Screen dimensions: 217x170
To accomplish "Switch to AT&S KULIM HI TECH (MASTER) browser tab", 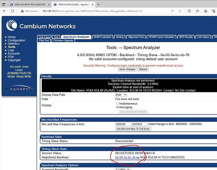I will (30, 4).
